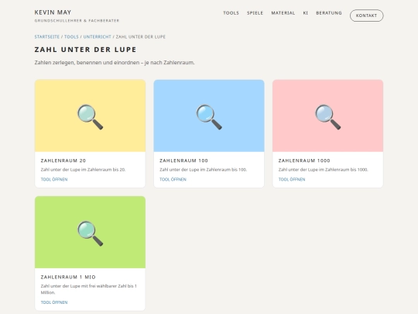The width and height of the screenshot is (418, 314).
Task: Click the magnifier icon on Zahlenraum 1000 card
Action: (x=328, y=116)
